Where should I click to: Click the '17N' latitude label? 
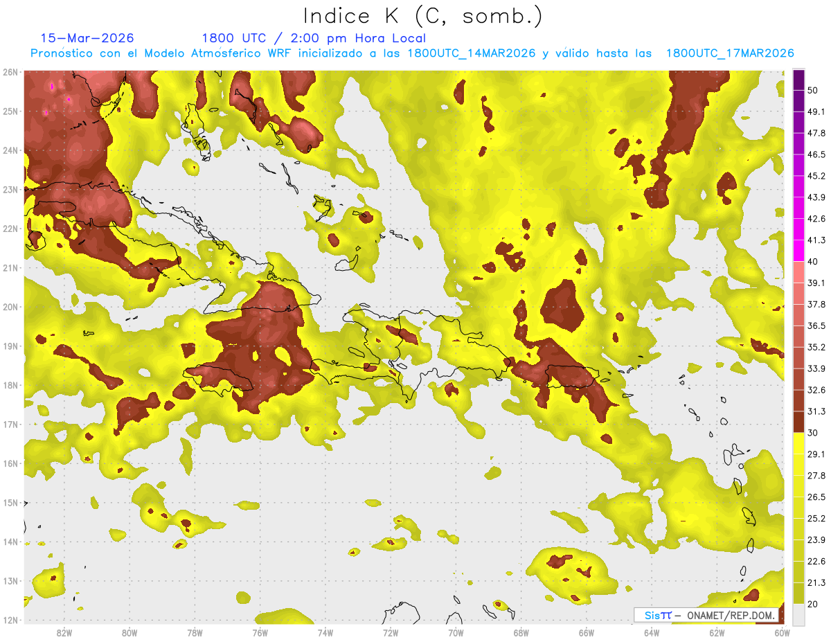click(10, 424)
